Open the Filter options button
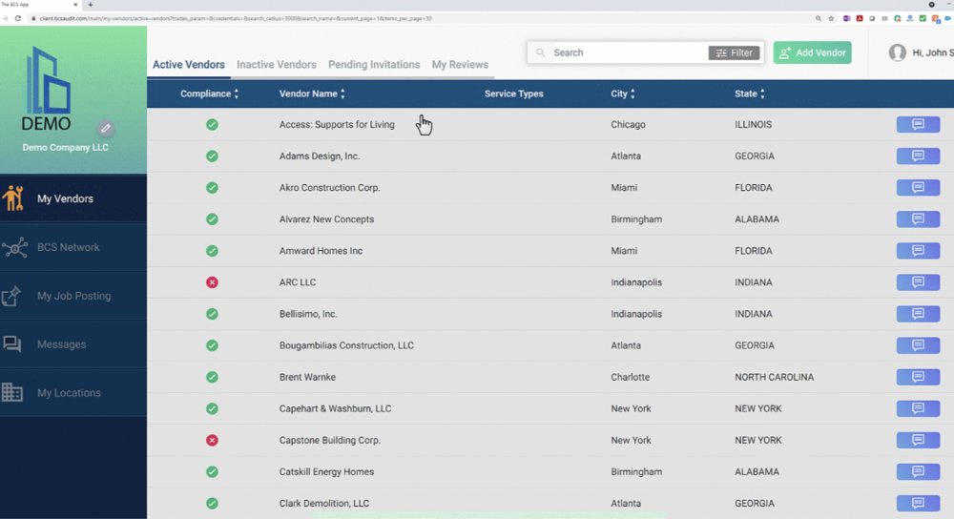The height and width of the screenshot is (519, 954). coord(734,52)
